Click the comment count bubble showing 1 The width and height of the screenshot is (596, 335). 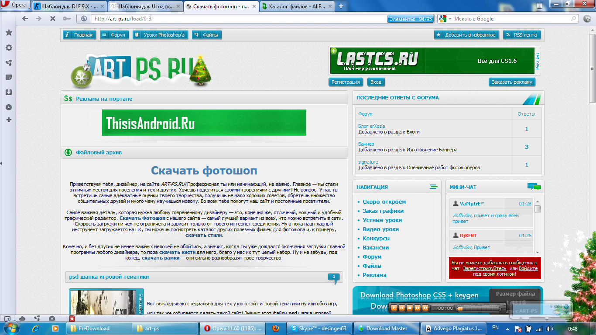pyautogui.click(x=334, y=277)
